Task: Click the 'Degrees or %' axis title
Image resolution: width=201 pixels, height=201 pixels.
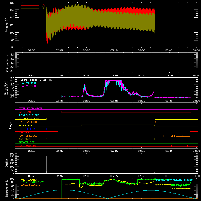Action: [7, 188]
